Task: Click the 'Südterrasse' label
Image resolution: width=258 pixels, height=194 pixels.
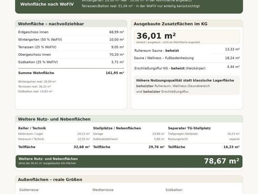Action: pos(29,190)
